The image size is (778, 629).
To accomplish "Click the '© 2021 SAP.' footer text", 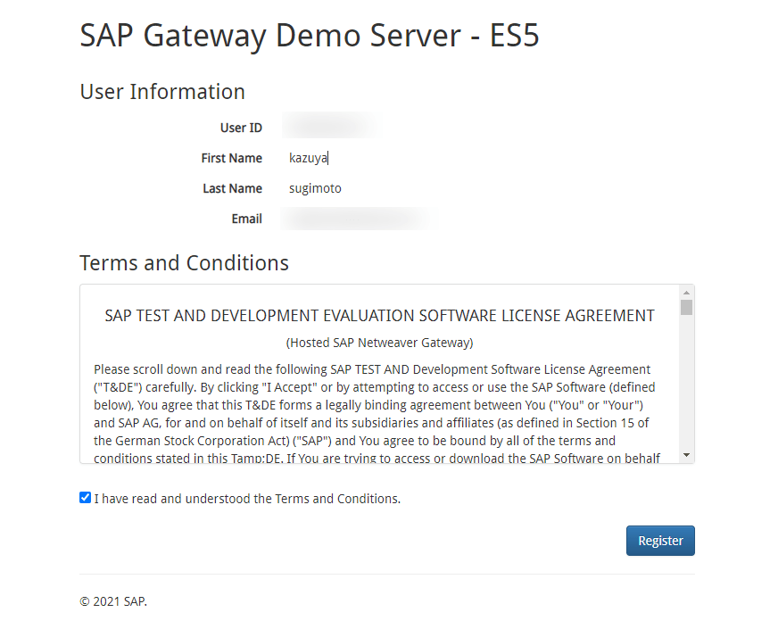I will (x=113, y=601).
